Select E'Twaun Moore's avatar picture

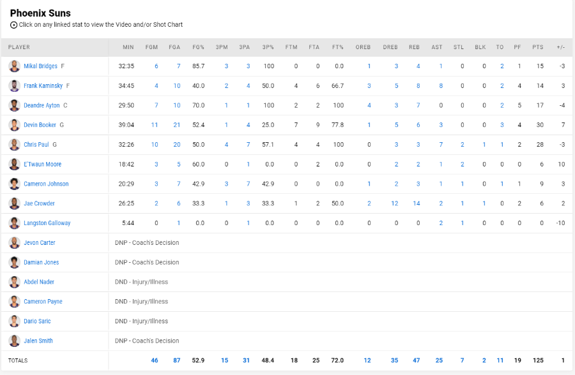point(14,164)
